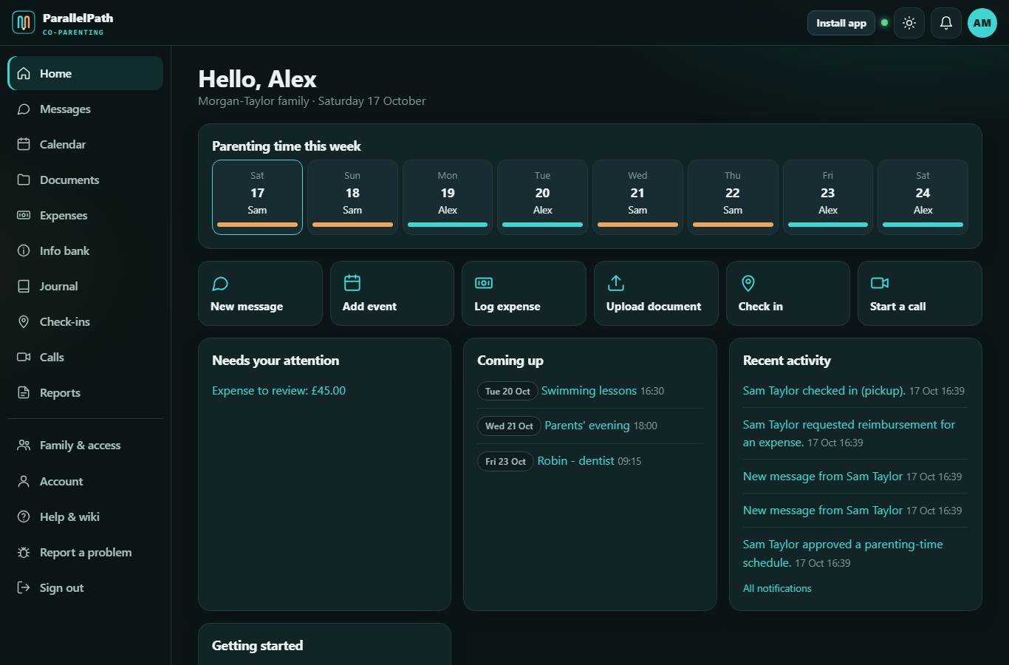Toggle the light/dark theme sun icon
The height and width of the screenshot is (665, 1009).
pyautogui.click(x=909, y=23)
